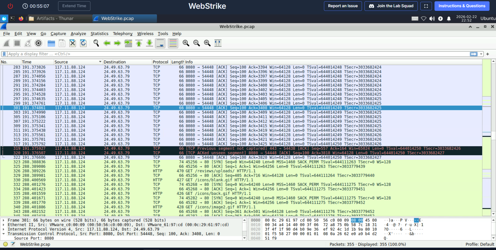This screenshot has height=250, width=496.
Task: Toggle packet colorization rules
Action: pyautogui.click(x=173, y=43)
